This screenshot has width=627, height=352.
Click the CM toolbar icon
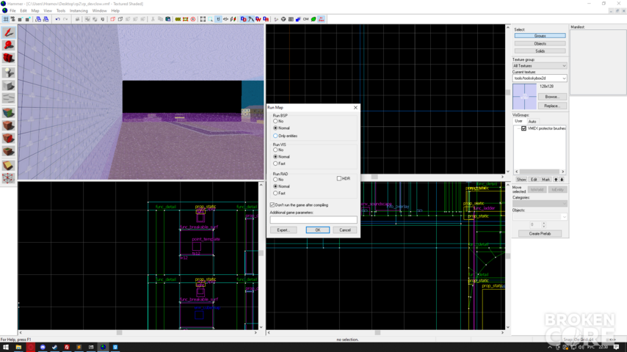pos(306,19)
